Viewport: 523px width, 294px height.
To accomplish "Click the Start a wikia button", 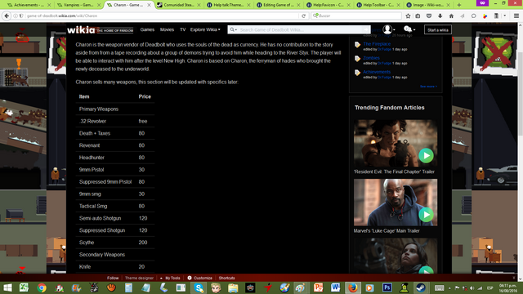I will tap(438, 29).
